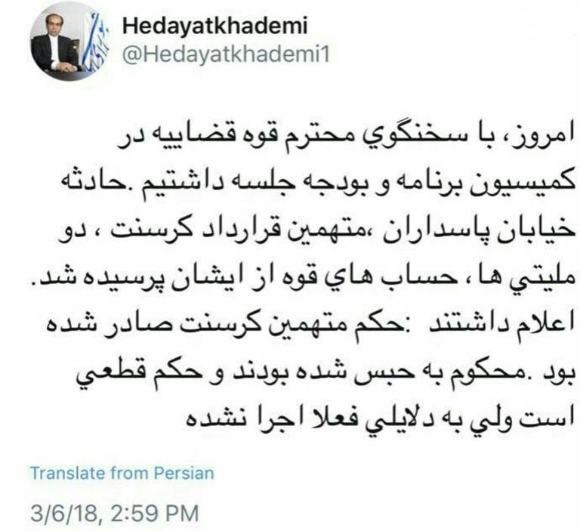Open the tweet date 3/6/18
580x531 pixels.
(x=65, y=514)
